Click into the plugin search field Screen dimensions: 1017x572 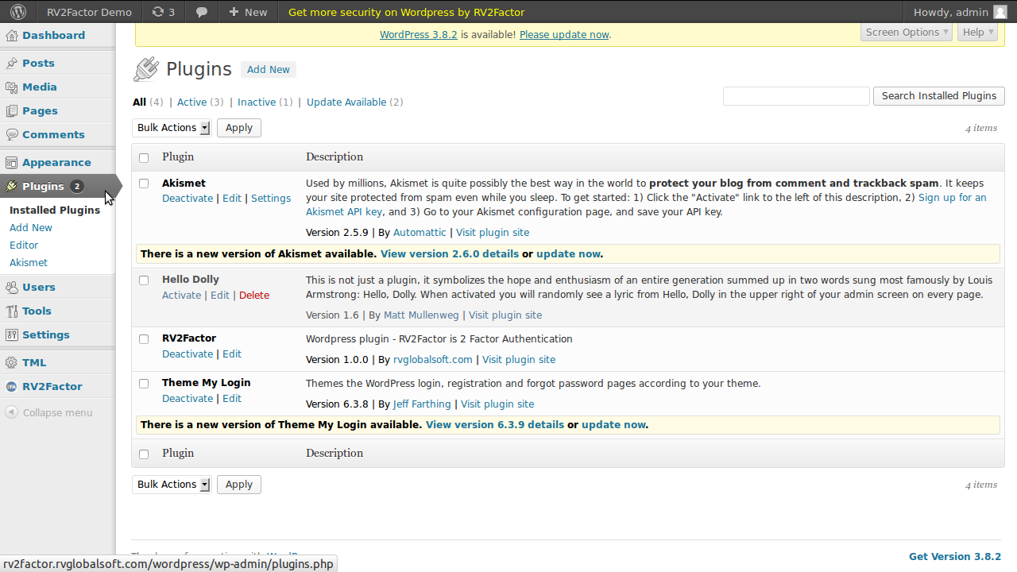pos(796,95)
